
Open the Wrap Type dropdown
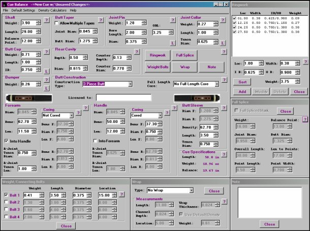coord(191,190)
